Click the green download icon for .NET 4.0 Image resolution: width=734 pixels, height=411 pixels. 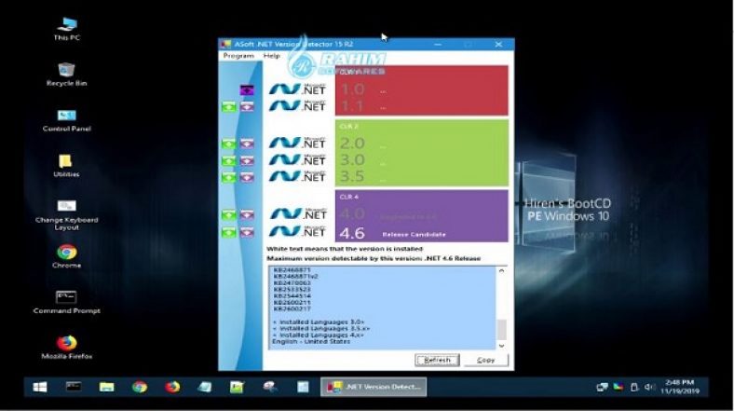229,215
